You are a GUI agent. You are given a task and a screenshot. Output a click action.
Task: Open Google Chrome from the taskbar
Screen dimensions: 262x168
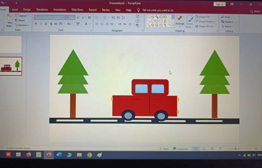[x=89, y=155]
